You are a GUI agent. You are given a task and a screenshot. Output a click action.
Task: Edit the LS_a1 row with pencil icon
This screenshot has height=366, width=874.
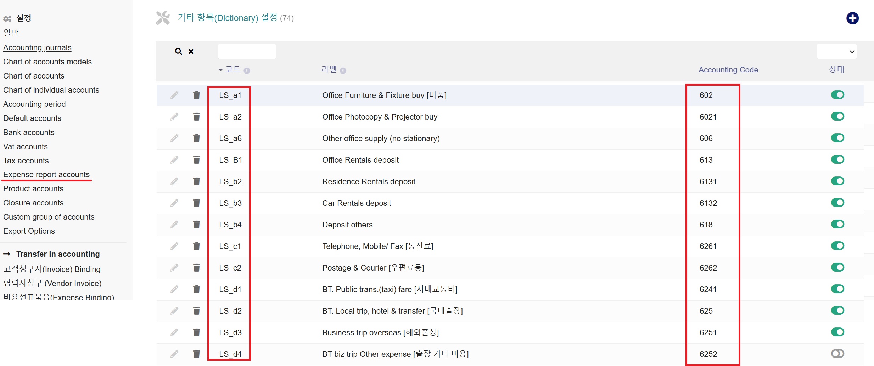click(174, 95)
